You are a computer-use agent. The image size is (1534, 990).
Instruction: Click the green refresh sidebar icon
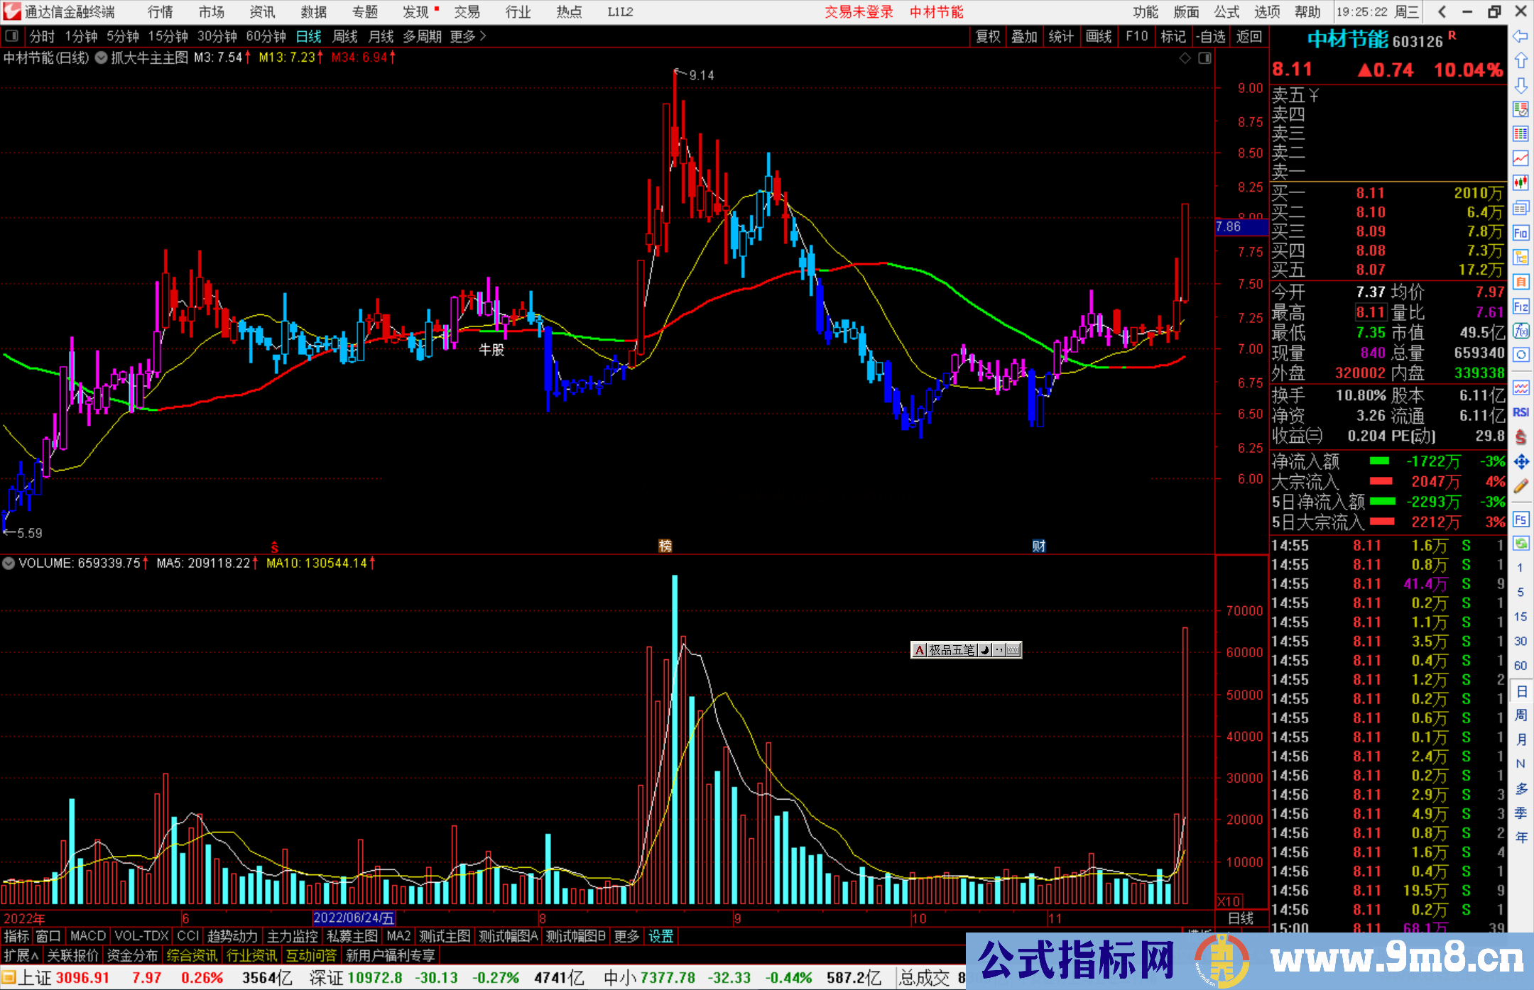tap(1521, 544)
